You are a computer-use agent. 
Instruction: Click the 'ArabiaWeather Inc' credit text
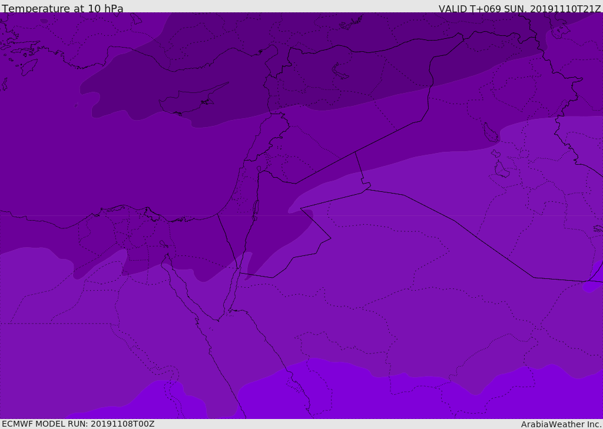pos(561,424)
